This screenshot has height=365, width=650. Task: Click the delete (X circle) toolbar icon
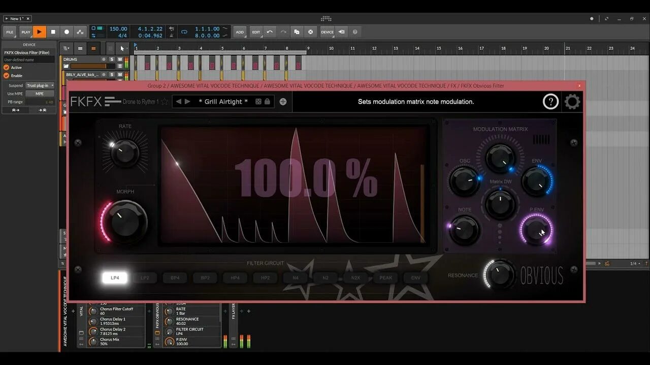(311, 32)
